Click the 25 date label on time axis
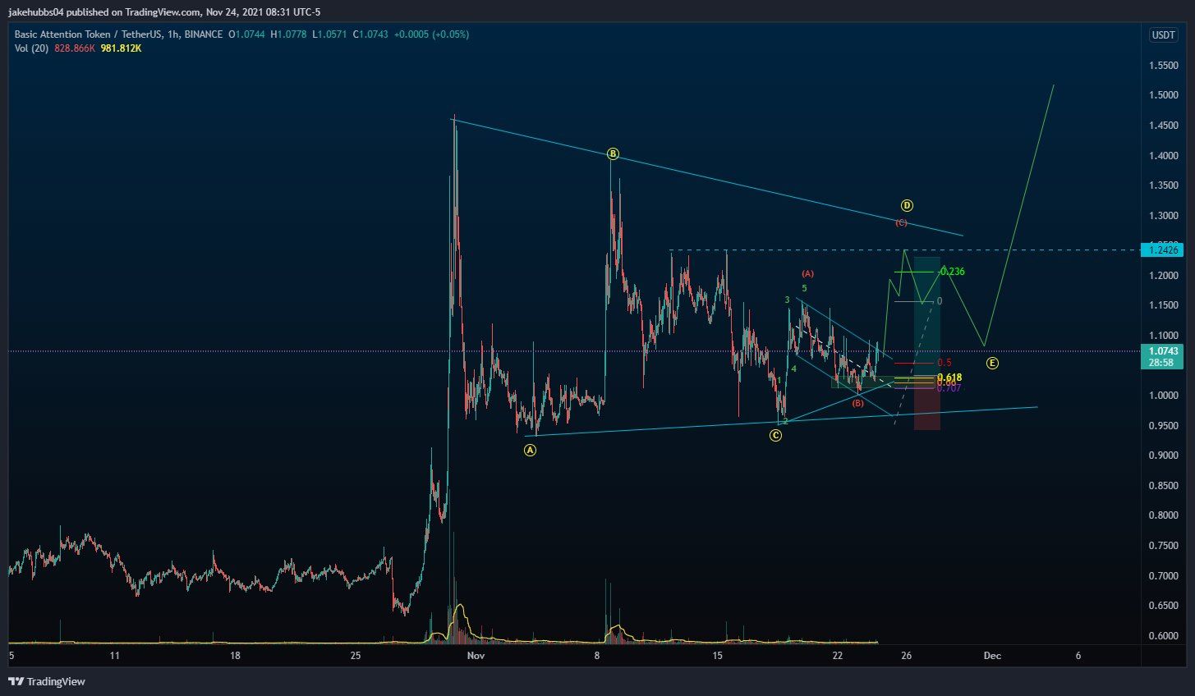This screenshot has width=1195, height=696. coord(356,656)
